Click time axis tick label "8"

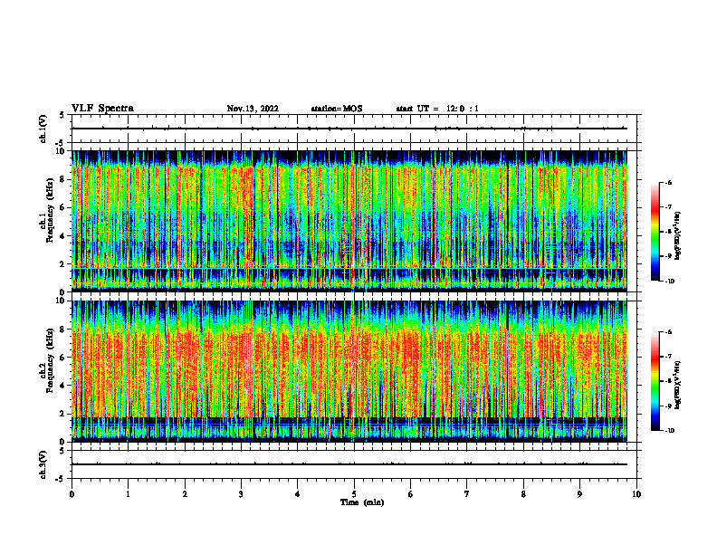coord(523,494)
